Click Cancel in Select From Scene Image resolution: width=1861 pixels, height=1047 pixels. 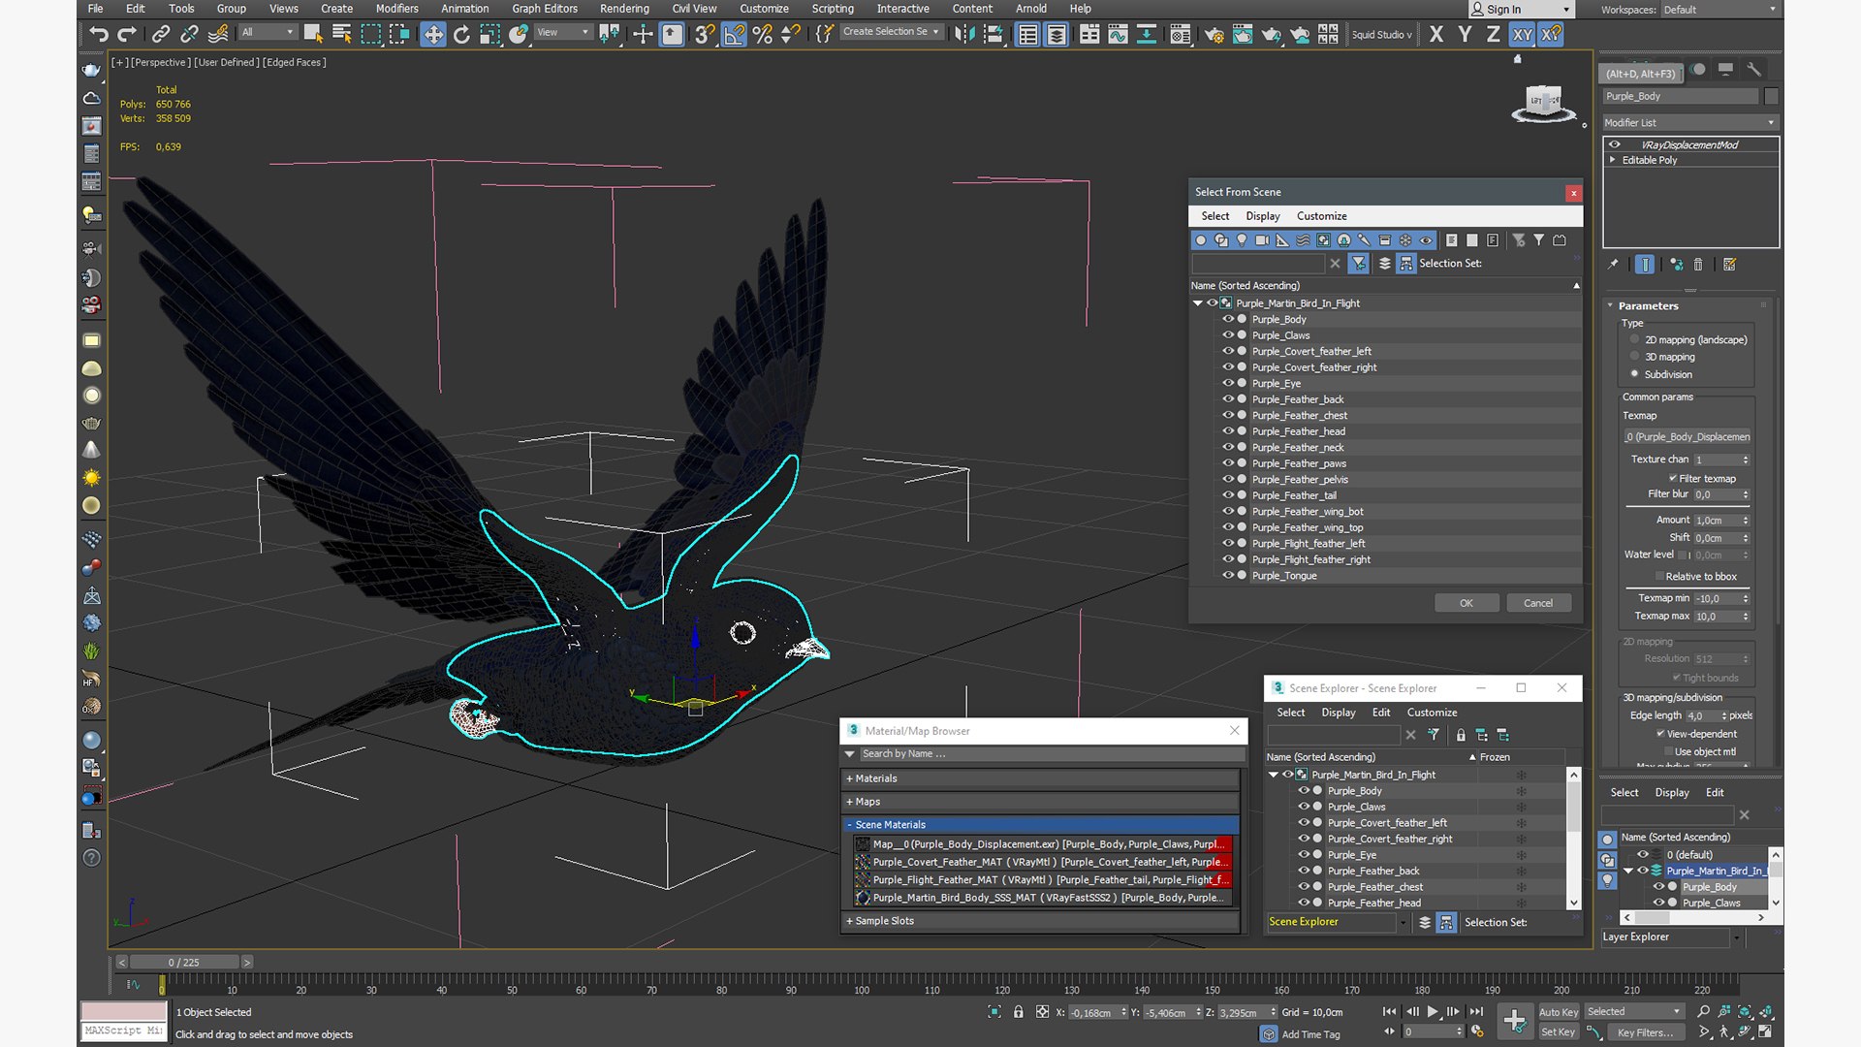[x=1538, y=603]
